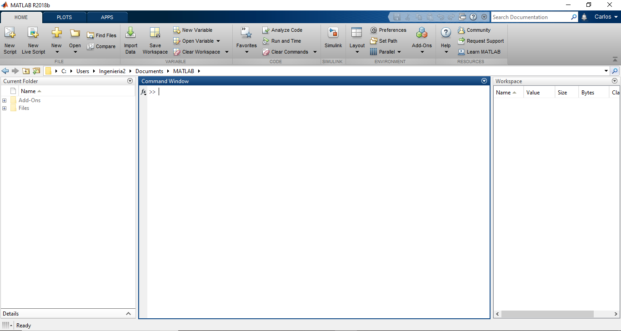Clear Workspace variables
621x331 pixels.
tap(196, 52)
